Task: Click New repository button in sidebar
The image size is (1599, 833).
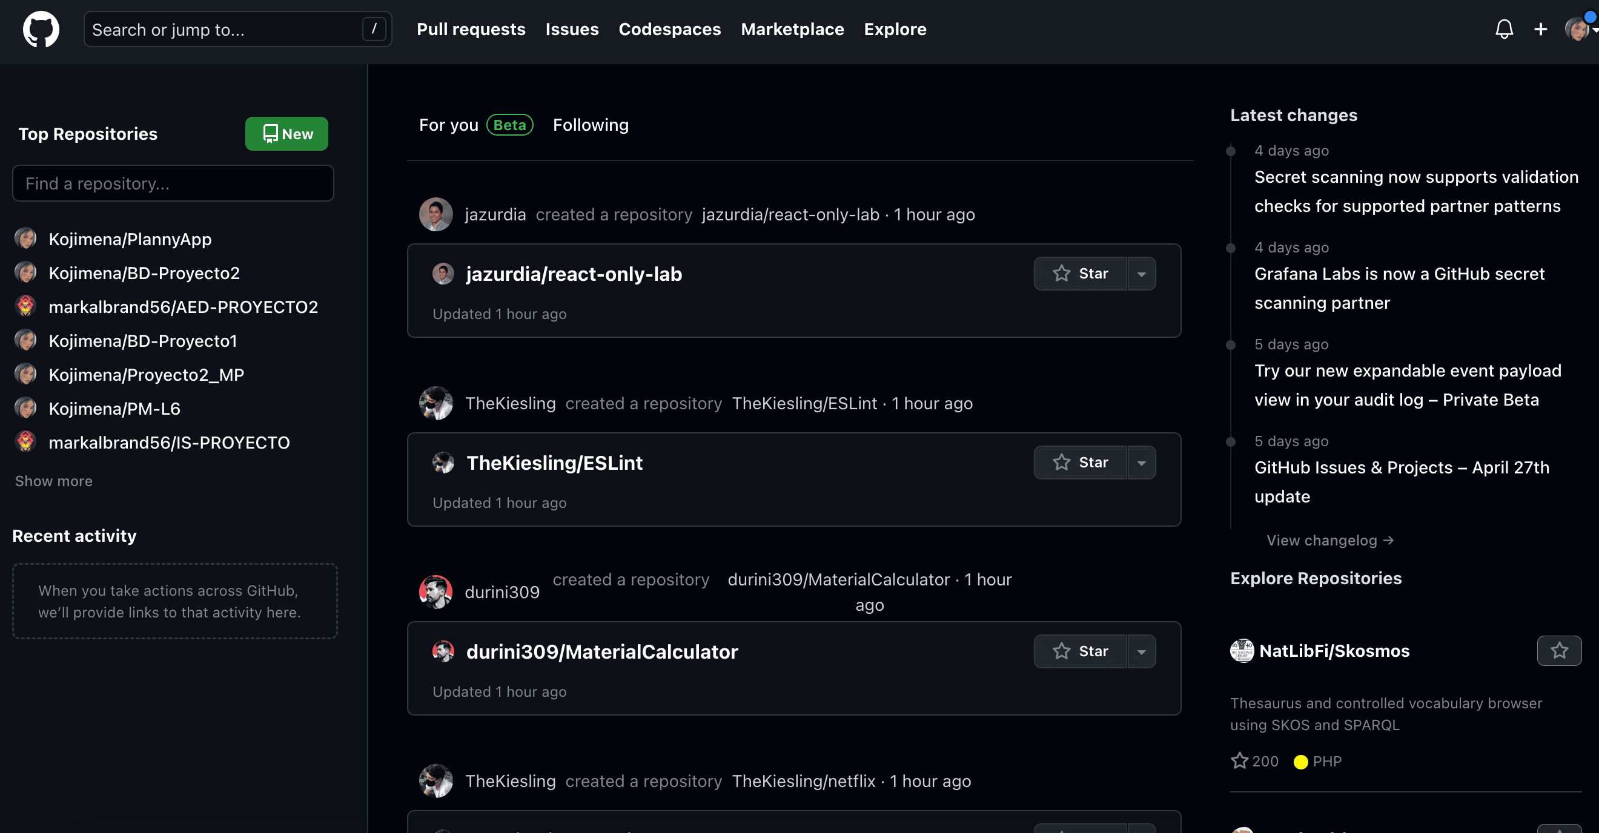Action: pyautogui.click(x=286, y=132)
